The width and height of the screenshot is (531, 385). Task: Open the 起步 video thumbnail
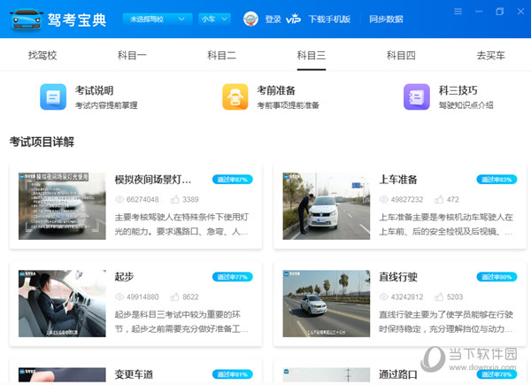(x=62, y=304)
